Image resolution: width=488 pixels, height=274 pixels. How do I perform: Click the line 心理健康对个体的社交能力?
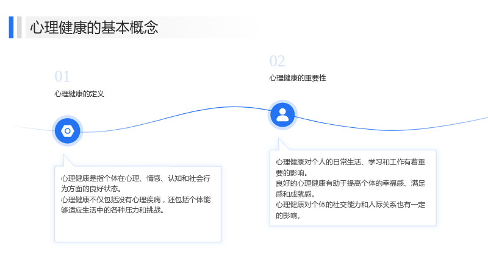coord(350,205)
